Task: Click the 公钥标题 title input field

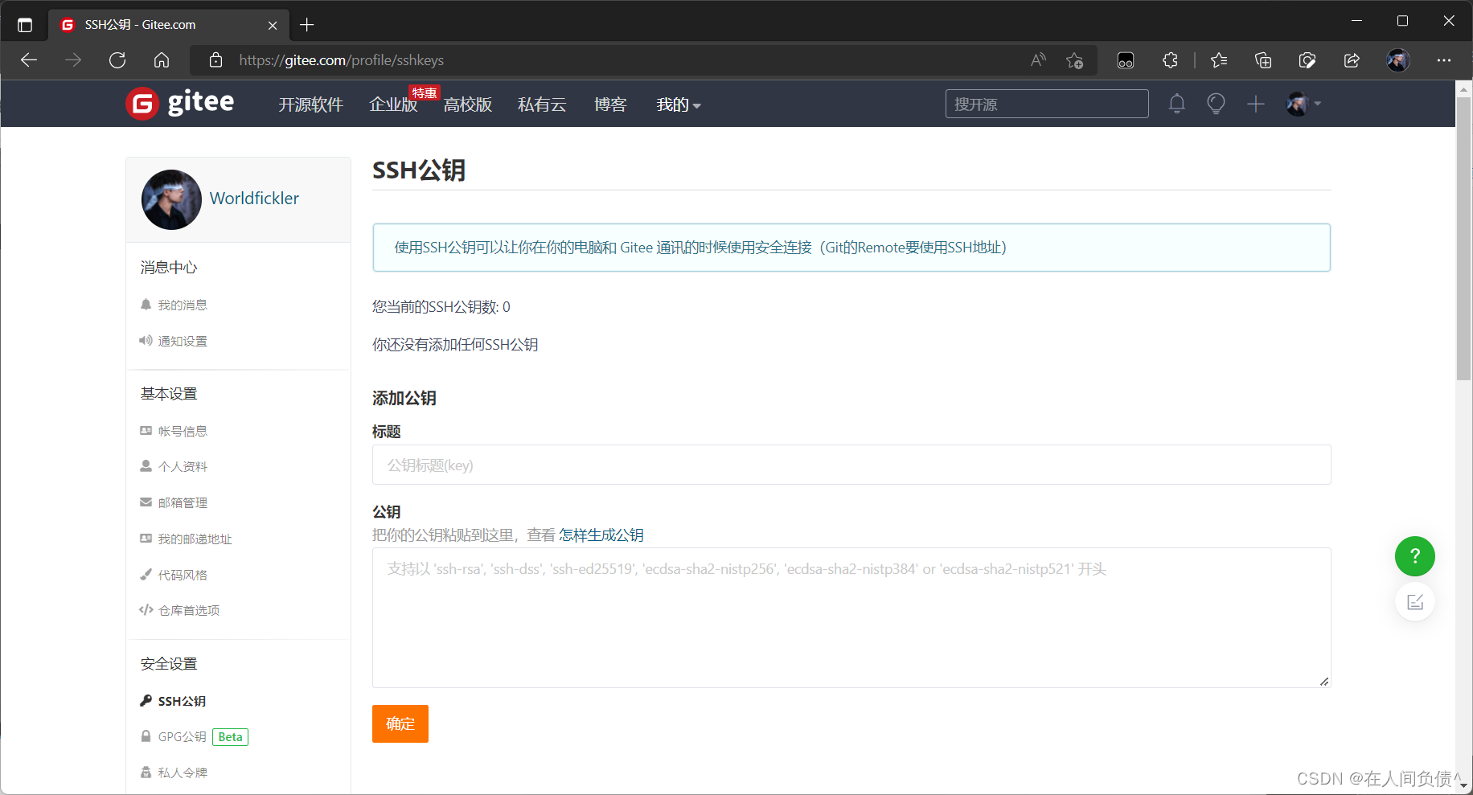Action: click(851, 465)
